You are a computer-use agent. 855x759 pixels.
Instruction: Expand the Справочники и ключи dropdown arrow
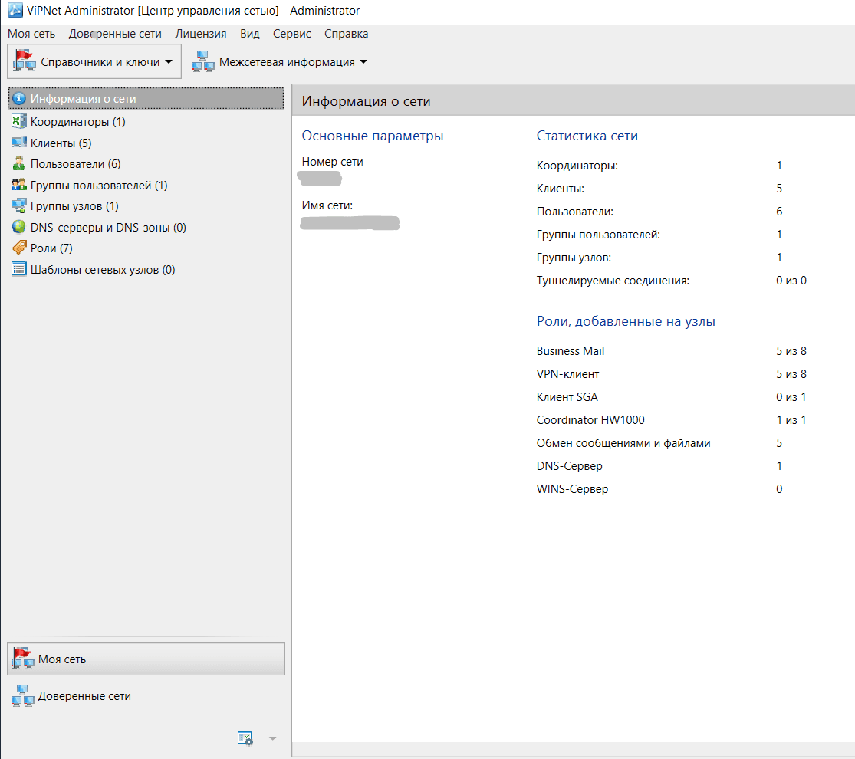coord(169,62)
